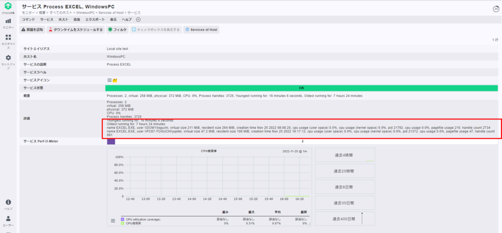Image resolution: width=502 pixels, height=233 pixels.
Task: Select the 過去35日間 graph preview
Action: 345,203
